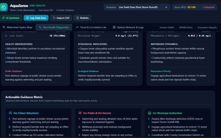Click the building icon beside For Municipal Authorities
This screenshot has width=221, height=138.
149,113
